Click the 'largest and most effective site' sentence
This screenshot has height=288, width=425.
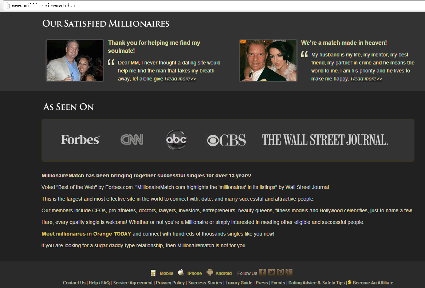click(x=178, y=199)
